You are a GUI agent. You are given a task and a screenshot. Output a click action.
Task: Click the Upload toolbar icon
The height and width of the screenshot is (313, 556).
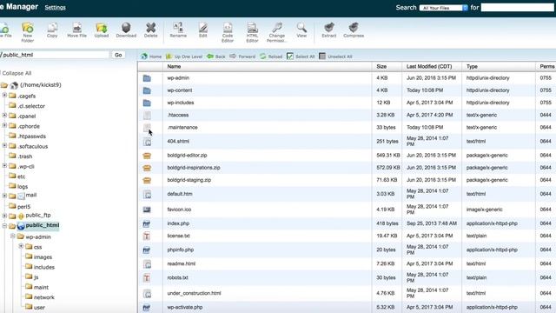(x=102, y=27)
